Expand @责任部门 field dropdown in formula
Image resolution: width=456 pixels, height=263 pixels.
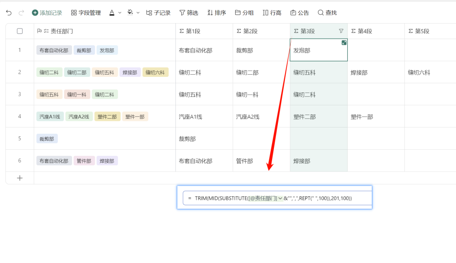click(280, 198)
